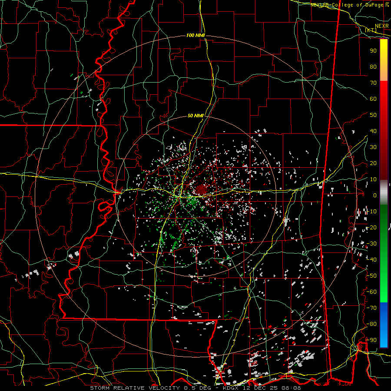Click the positive "10" scale value
391x391 pixels.
coord(373,179)
